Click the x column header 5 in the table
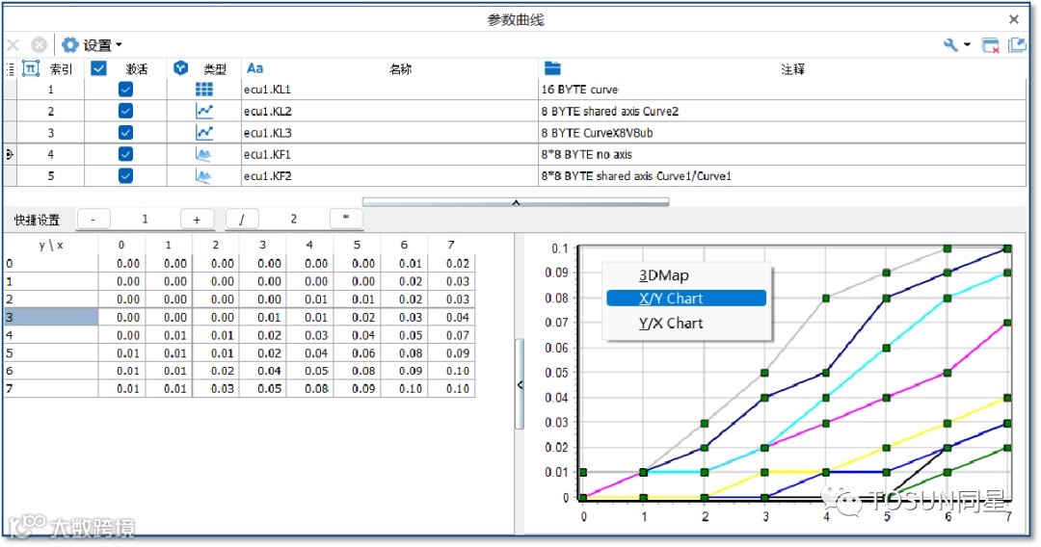1041x547 pixels. click(358, 245)
